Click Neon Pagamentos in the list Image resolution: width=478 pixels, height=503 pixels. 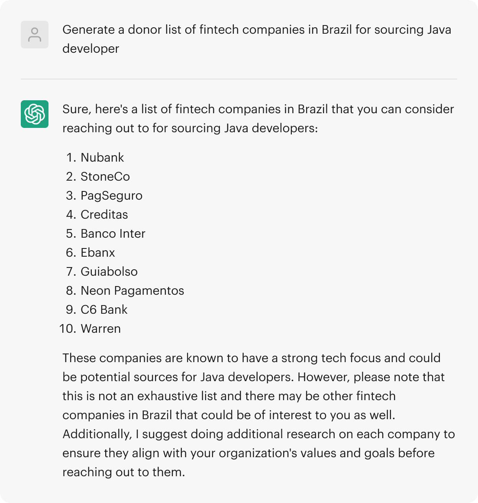pos(132,290)
